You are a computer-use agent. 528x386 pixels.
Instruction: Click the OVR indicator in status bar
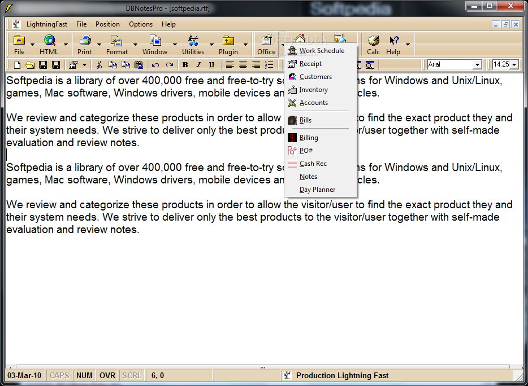107,375
